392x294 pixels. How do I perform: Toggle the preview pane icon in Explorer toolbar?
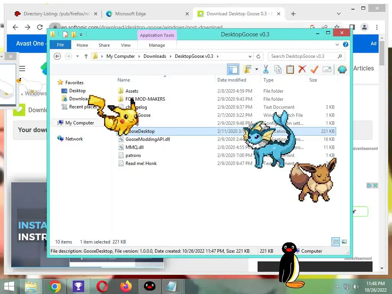point(233,69)
